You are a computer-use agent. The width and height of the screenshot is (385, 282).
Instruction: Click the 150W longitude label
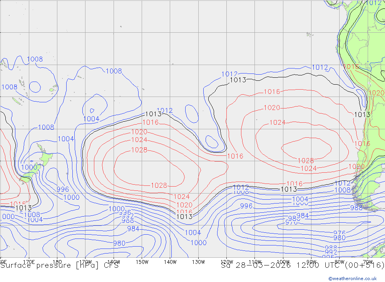[142, 262]
